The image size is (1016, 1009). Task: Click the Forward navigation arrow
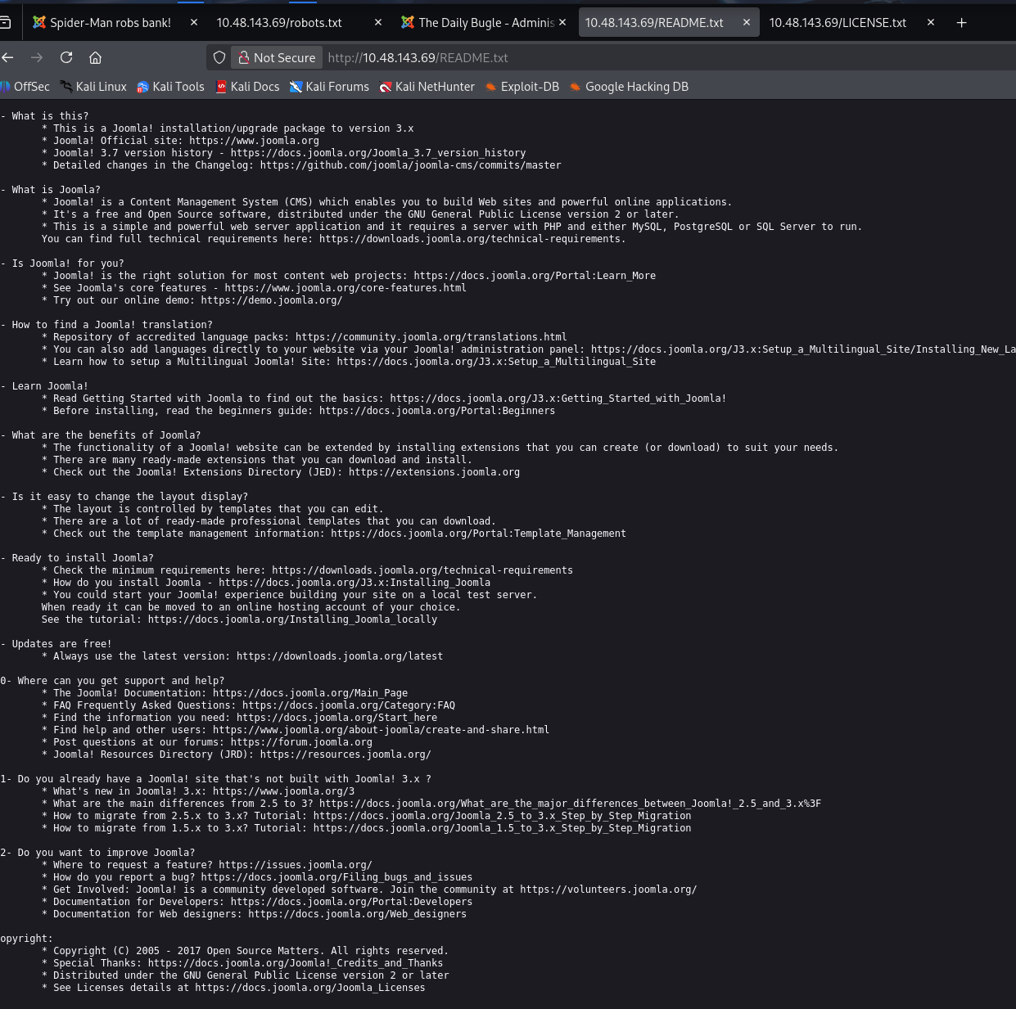tap(37, 57)
